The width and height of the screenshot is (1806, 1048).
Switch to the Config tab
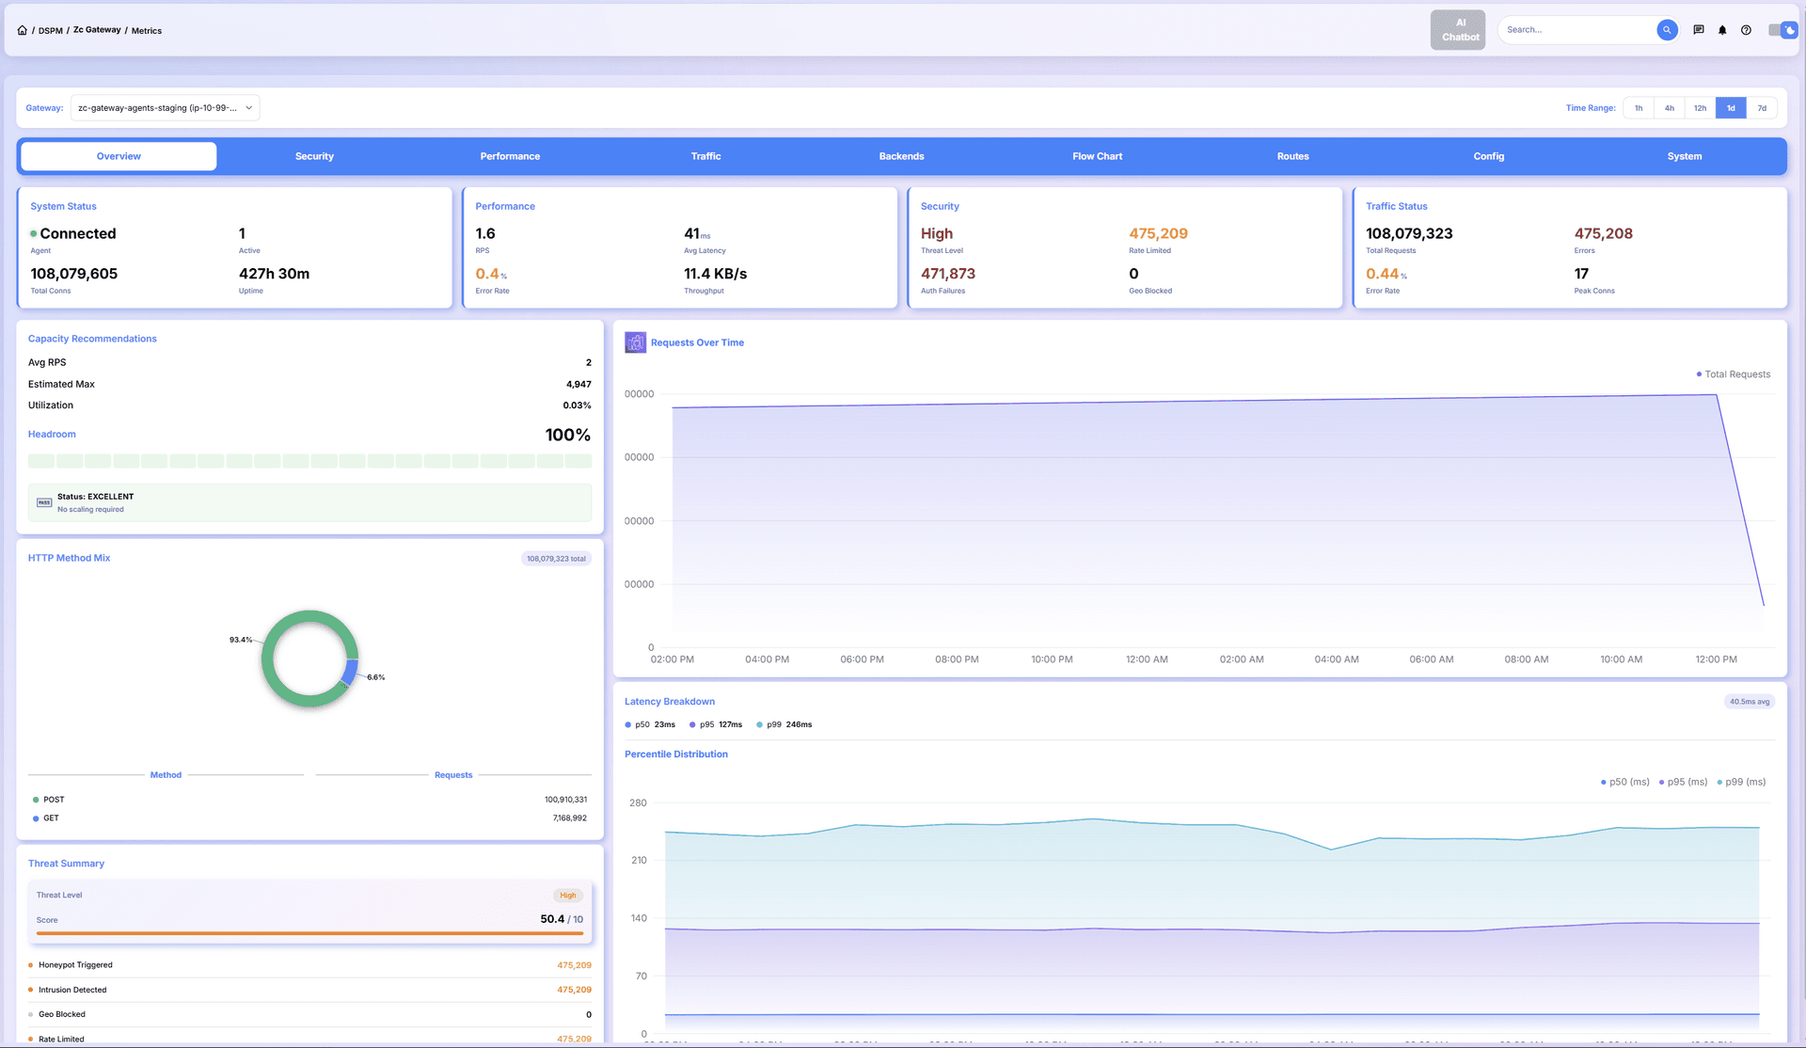point(1488,156)
